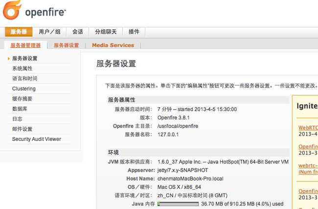Open the 会话 tab
Viewport: 318px width, 209px height.
tap(78, 32)
